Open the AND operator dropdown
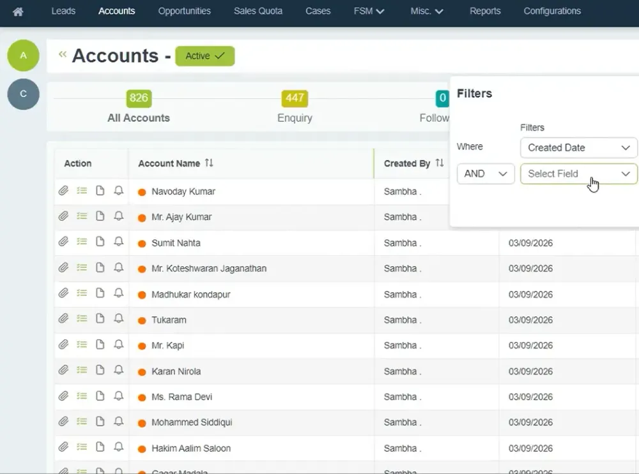Screen dimensions: 639x474 point(485,174)
